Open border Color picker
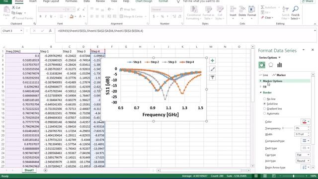 click(x=306, y=121)
